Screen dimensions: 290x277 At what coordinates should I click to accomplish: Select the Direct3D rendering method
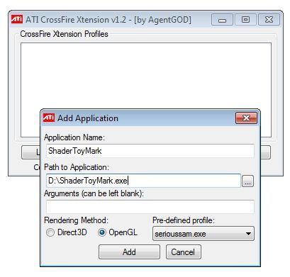[50, 232]
